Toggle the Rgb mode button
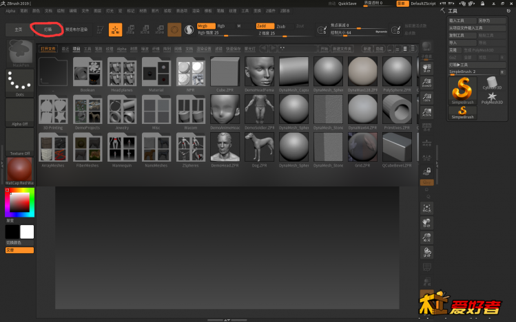The width and height of the screenshot is (516, 322). click(225, 26)
